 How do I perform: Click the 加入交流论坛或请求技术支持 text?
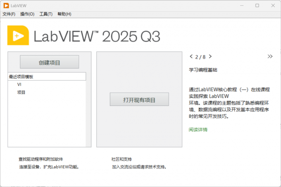[x=139, y=167]
